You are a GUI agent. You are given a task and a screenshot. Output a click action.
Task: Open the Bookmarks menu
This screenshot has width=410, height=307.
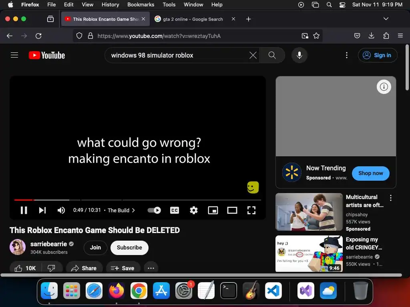[141, 4]
